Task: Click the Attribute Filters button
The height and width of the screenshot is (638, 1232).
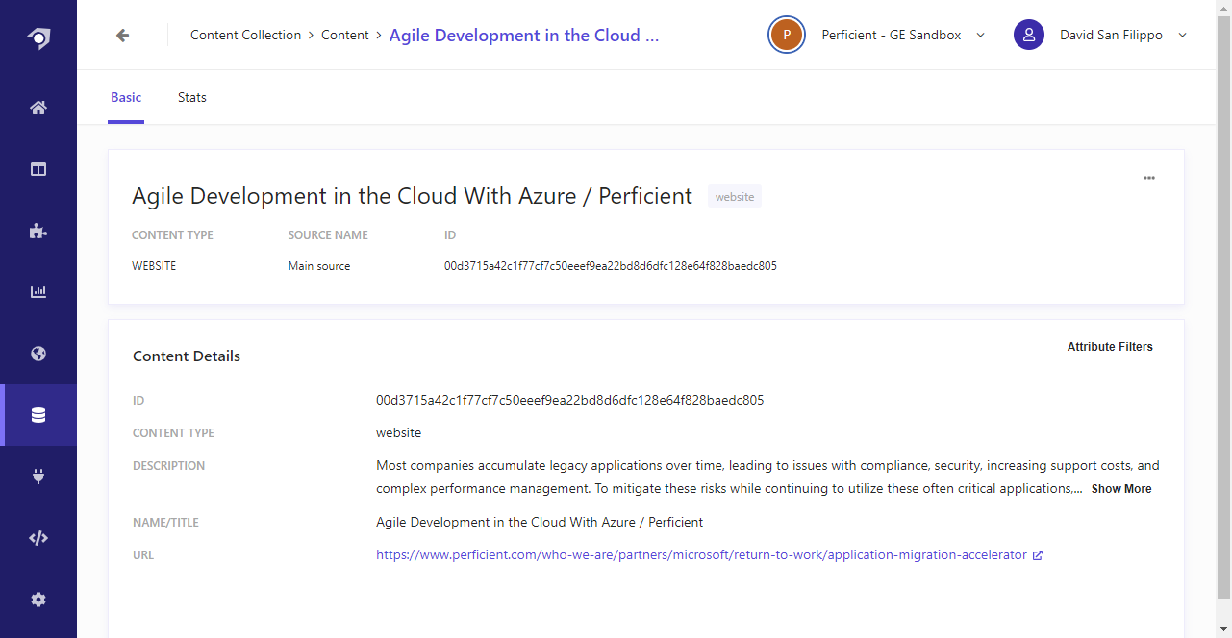Action: click(1110, 347)
